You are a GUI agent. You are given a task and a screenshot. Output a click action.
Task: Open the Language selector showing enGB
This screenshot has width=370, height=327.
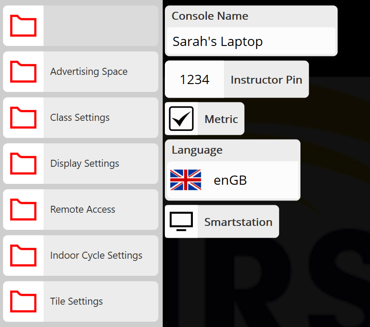pos(232,180)
